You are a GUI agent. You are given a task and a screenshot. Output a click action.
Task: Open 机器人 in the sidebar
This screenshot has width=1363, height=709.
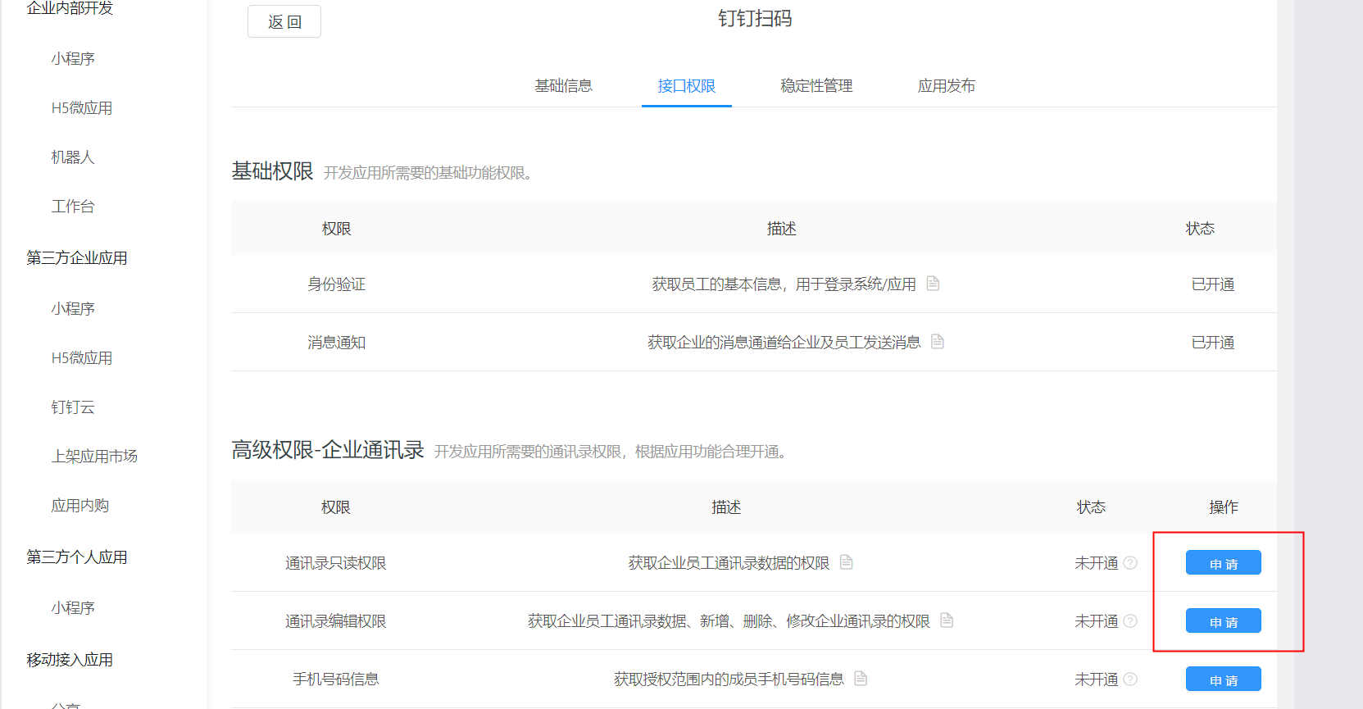[73, 157]
